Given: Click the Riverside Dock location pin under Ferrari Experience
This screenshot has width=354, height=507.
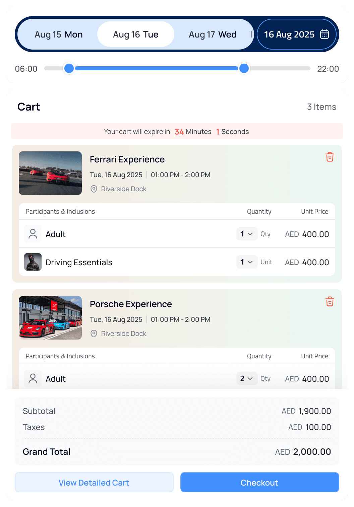Looking at the screenshot, I should 94,189.
